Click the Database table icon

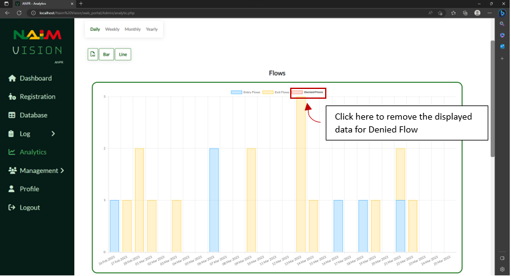(12, 115)
